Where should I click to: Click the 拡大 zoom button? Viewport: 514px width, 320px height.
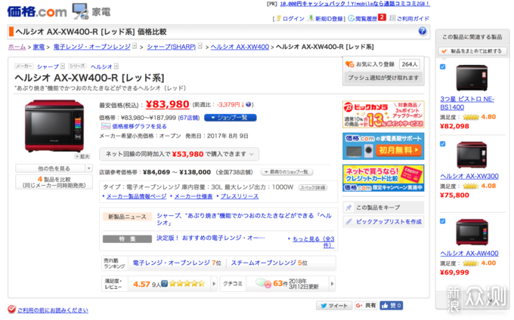click(82, 156)
